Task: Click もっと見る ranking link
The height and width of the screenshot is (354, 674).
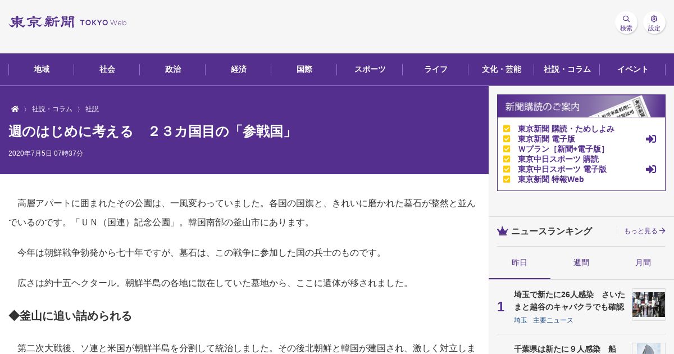Action: pyautogui.click(x=645, y=231)
